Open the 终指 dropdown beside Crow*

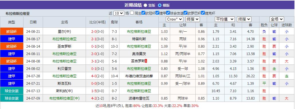click(x=192, y=19)
